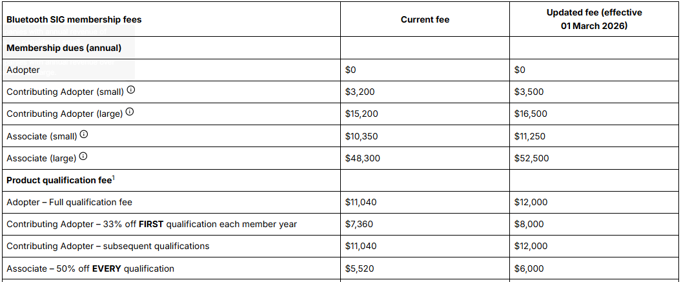Select the $3,200 Contributing Adopter small fee
The image size is (681, 282).
tap(360, 92)
